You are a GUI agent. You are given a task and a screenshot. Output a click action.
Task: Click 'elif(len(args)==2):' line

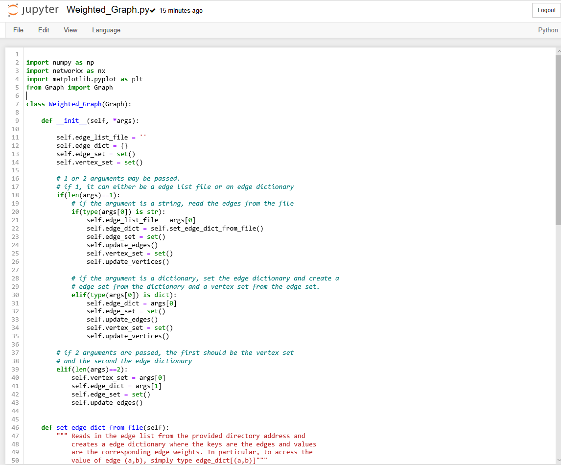point(92,370)
